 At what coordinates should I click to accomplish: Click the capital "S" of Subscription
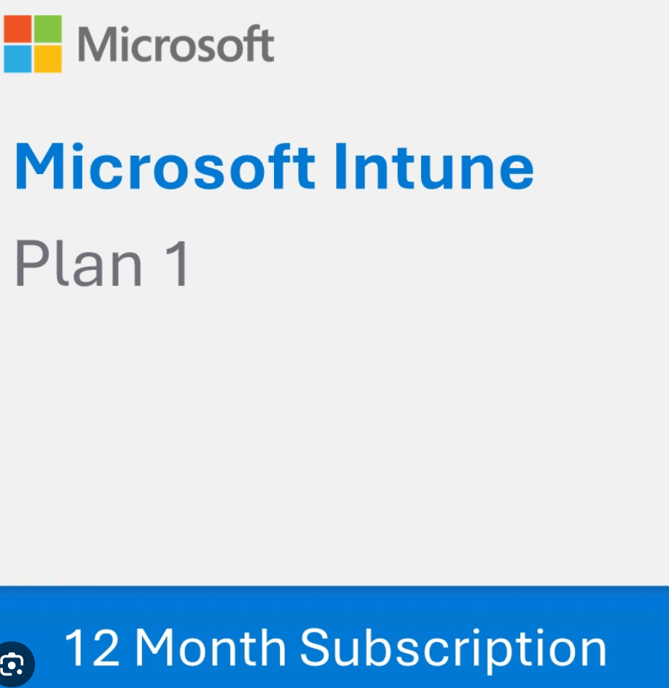pyautogui.click(x=316, y=647)
